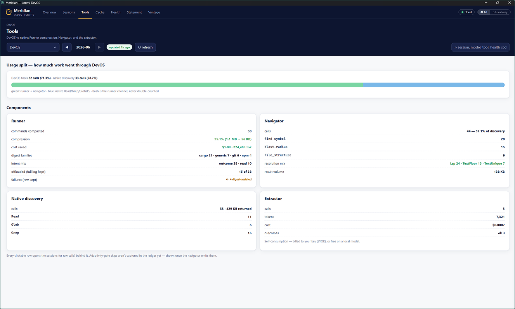This screenshot has width=515, height=309.
Task: Click the Meridian compass logo icon
Action: tap(9, 12)
